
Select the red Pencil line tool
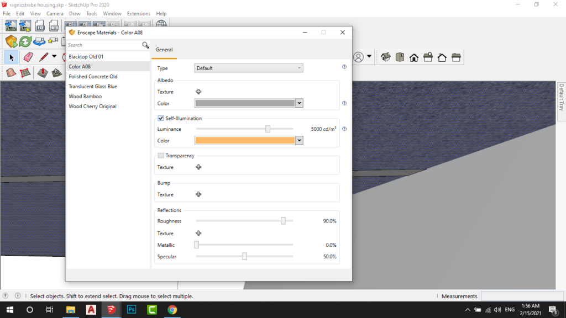point(43,57)
